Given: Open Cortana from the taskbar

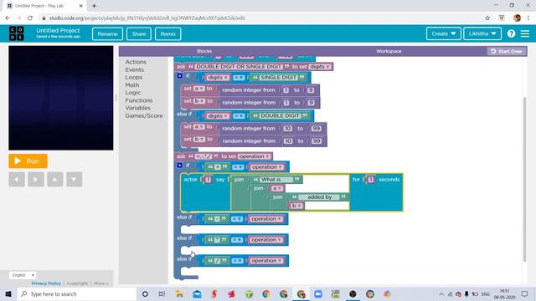Looking at the screenshot, I should (145, 293).
